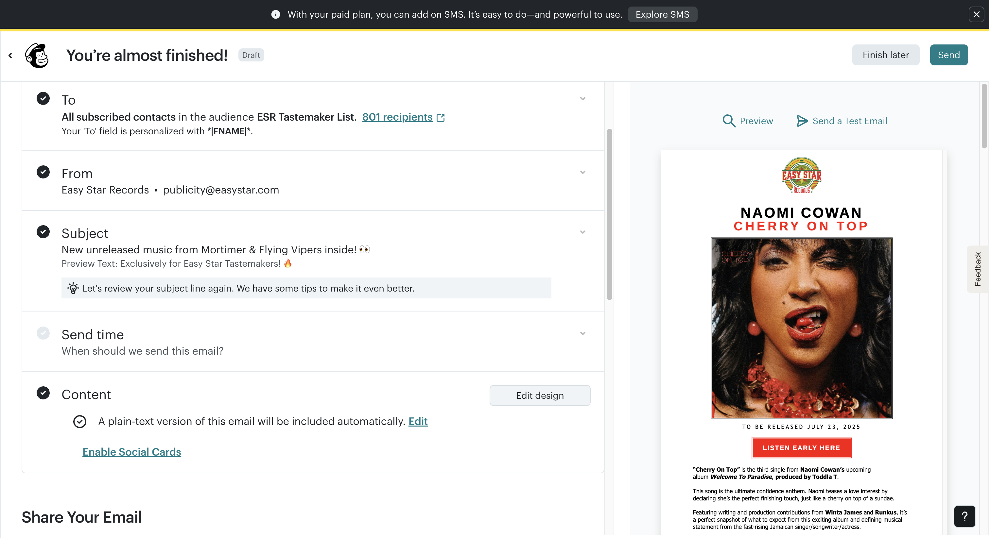This screenshot has width=989, height=538.
Task: Click the 'Send time' section heading
Action: 93,335
